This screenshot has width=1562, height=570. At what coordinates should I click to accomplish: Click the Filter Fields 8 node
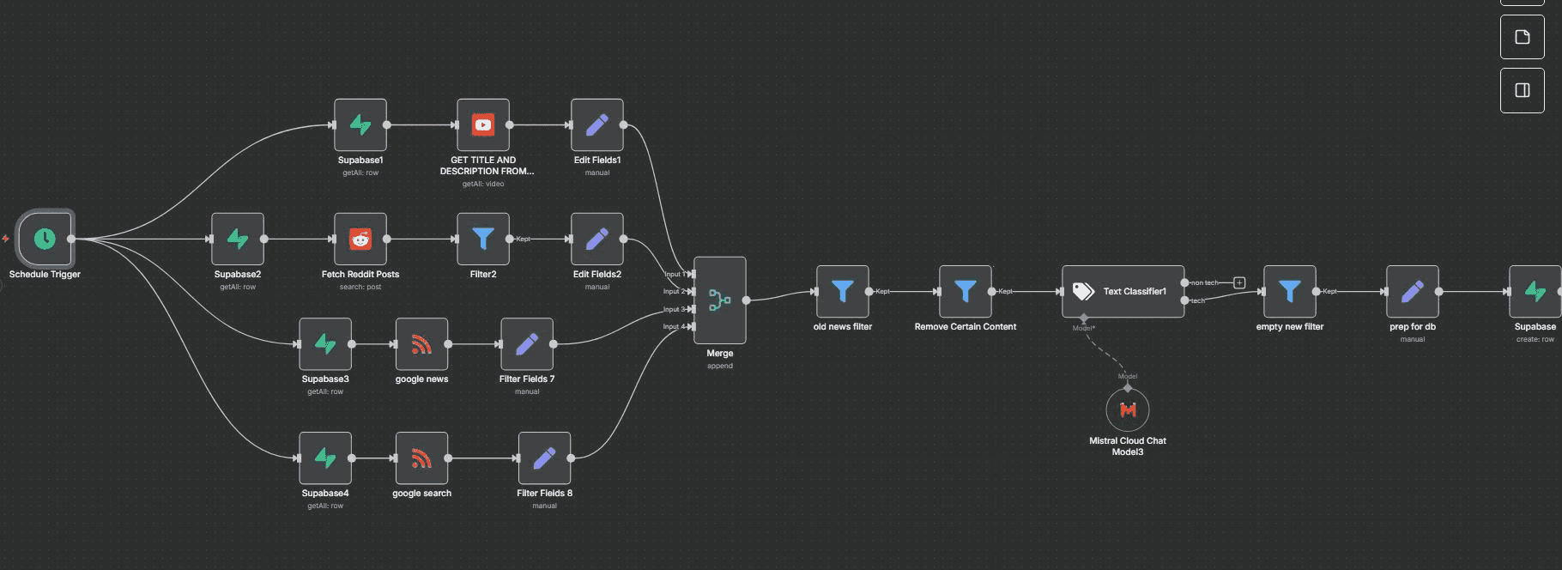pos(544,458)
